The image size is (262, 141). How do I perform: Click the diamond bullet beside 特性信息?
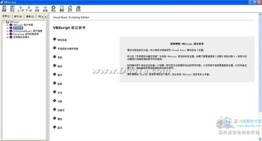(54, 39)
